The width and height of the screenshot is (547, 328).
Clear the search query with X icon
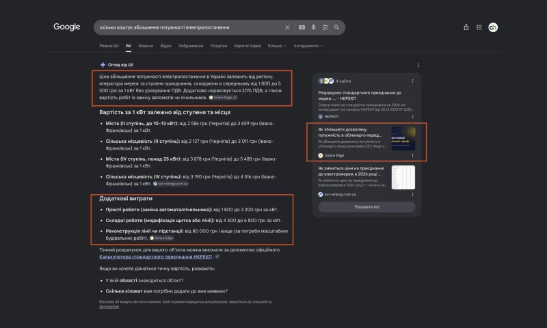click(x=287, y=27)
